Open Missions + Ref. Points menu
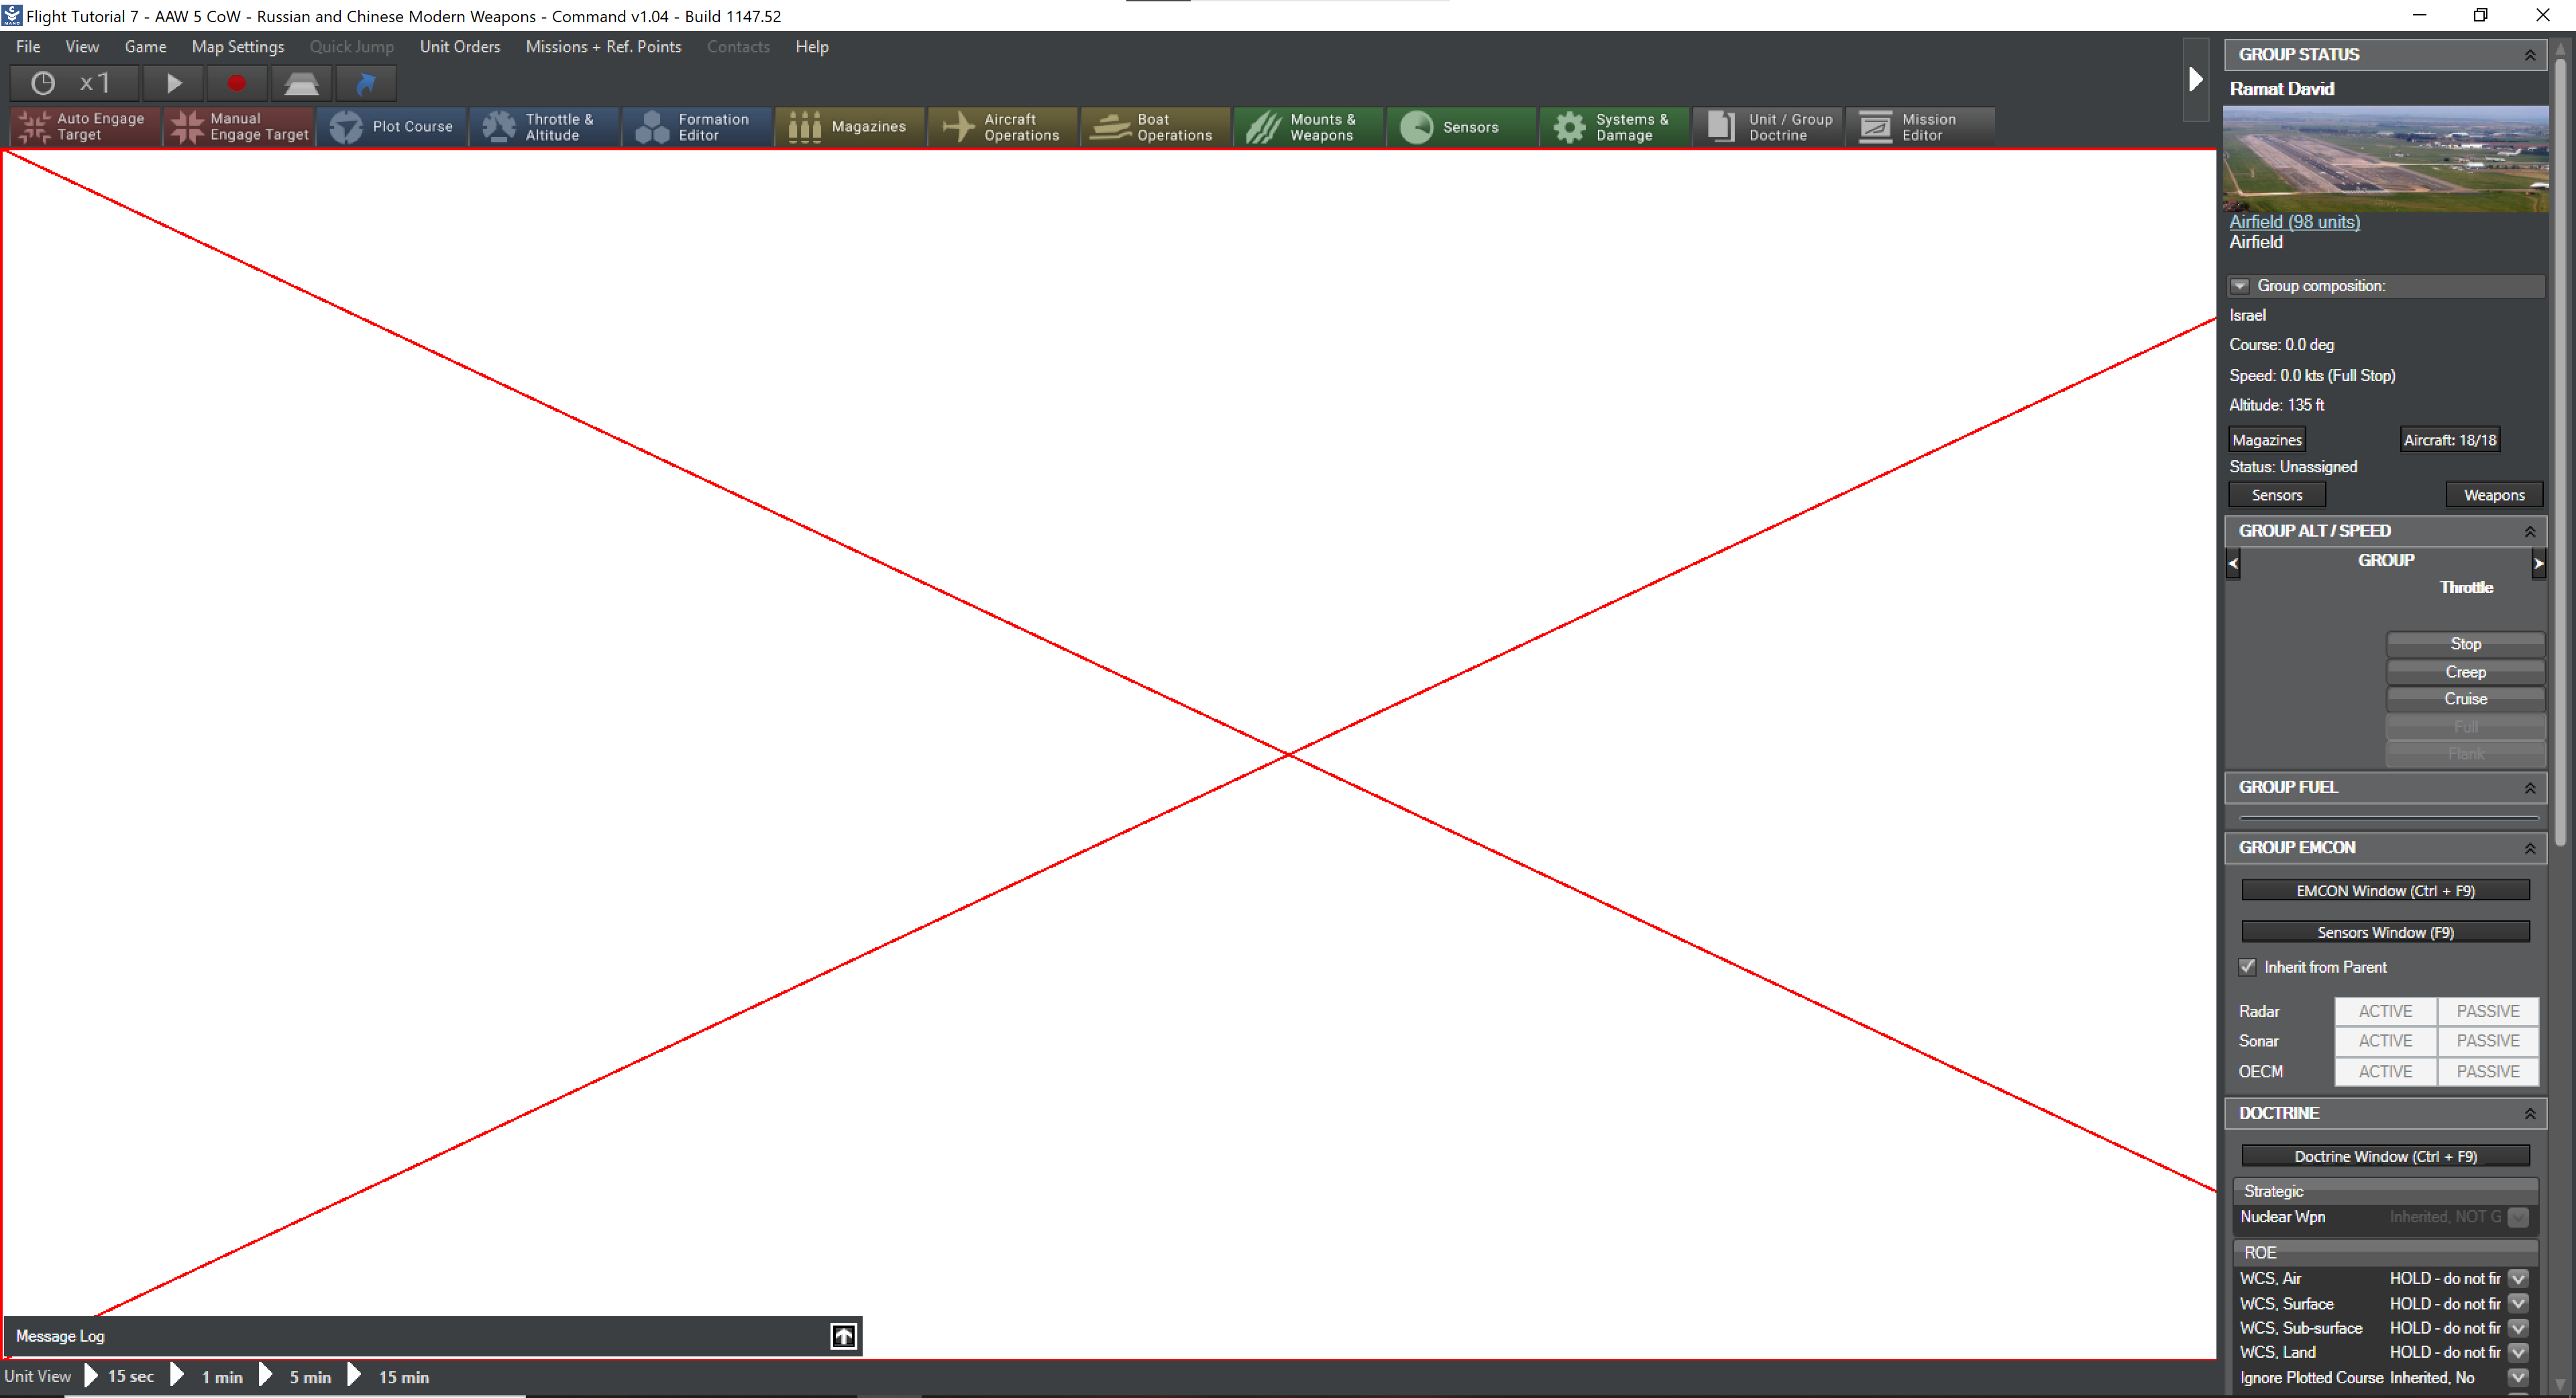Image resolution: width=2576 pixels, height=1398 pixels. (x=603, y=46)
